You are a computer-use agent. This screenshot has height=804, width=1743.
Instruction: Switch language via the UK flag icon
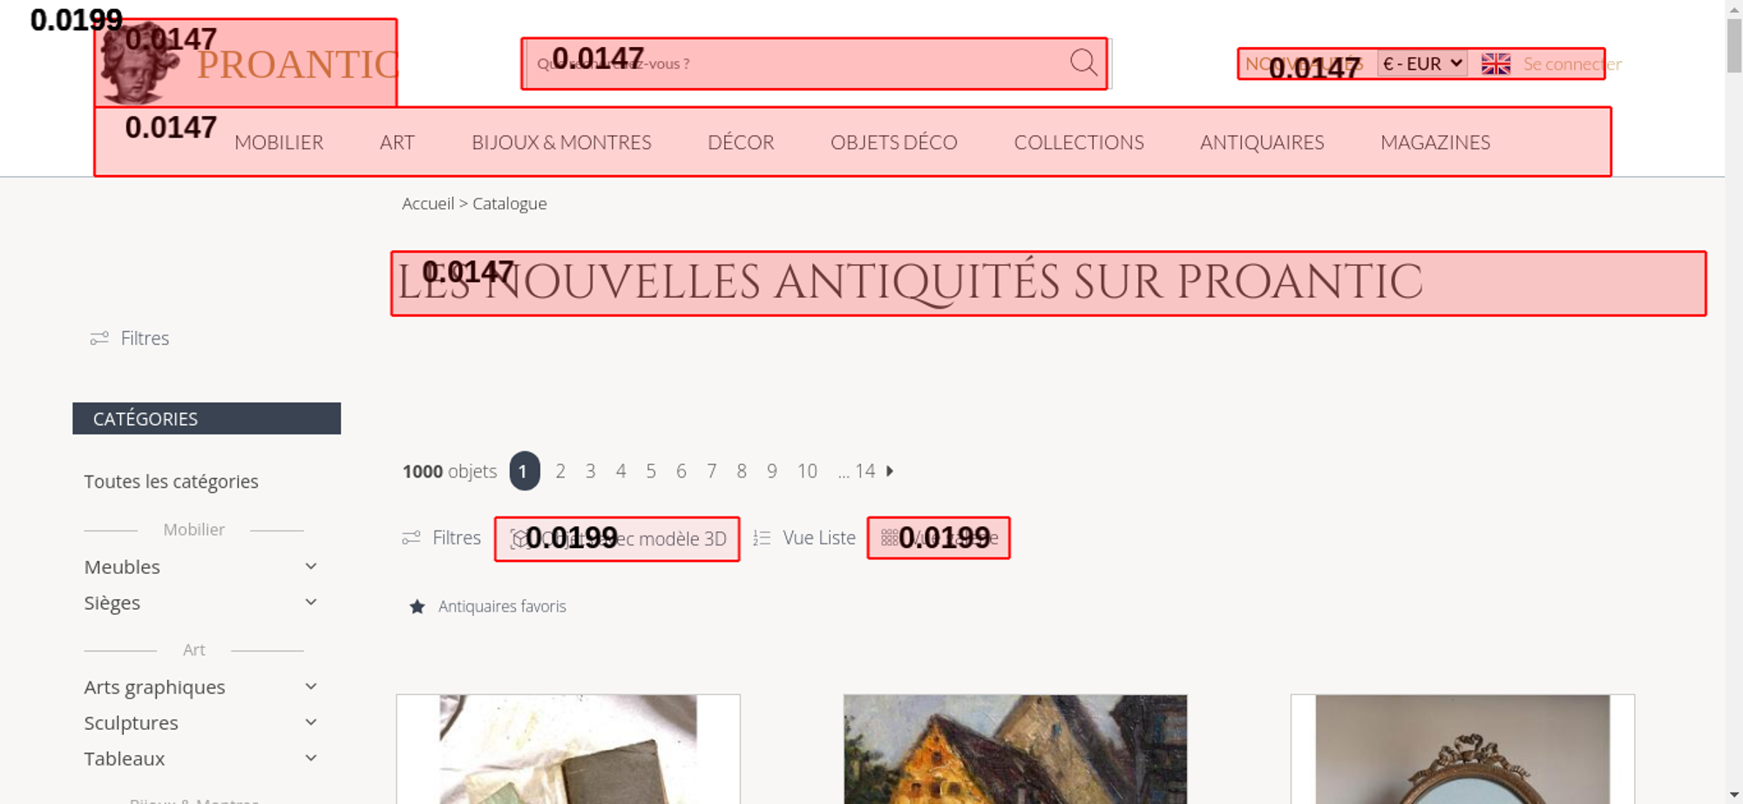(x=1495, y=64)
